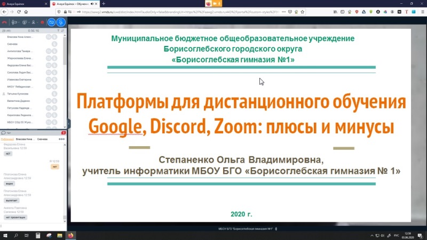Toggle the blue microphone mute button

62,22
